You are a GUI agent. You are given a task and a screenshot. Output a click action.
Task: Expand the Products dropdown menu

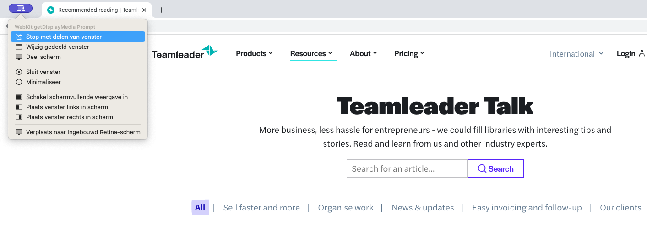coord(254,53)
